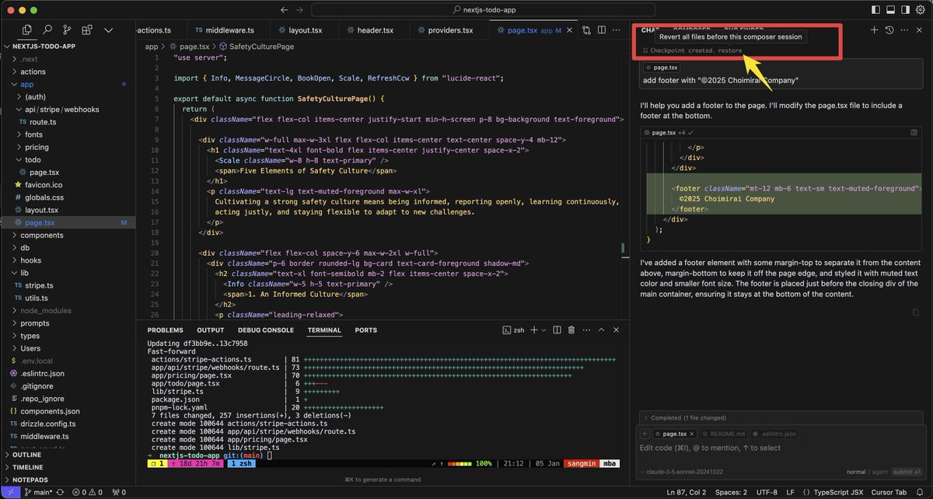Click the restore checkpoint link
This screenshot has height=499, width=933.
coord(729,51)
